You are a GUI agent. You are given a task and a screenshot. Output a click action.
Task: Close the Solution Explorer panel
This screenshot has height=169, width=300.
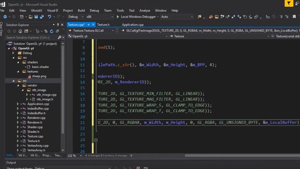click(62, 25)
